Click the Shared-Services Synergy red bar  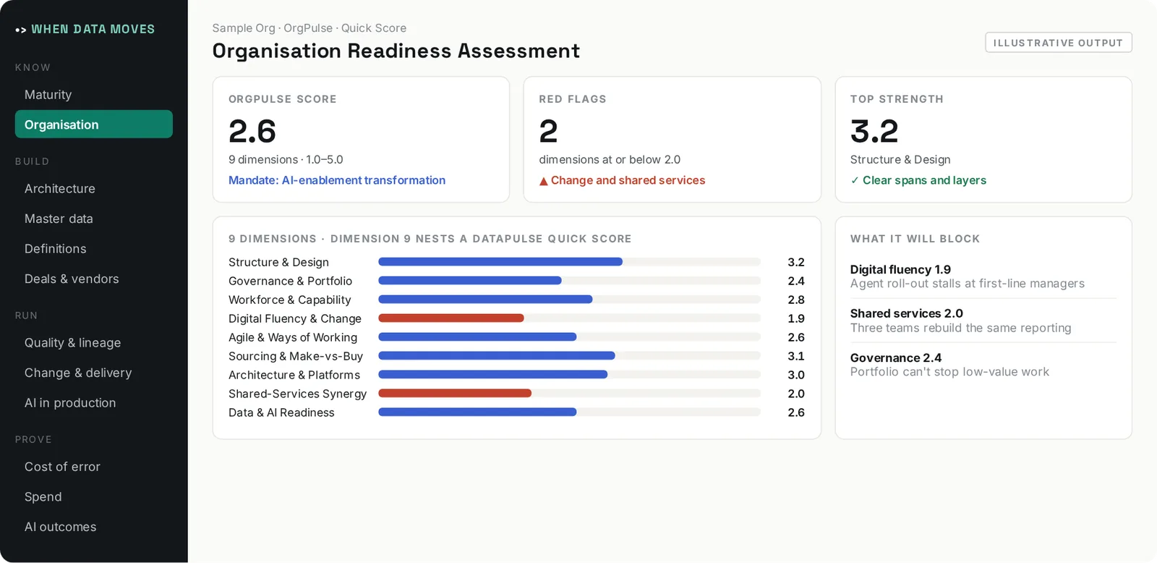[x=455, y=394]
